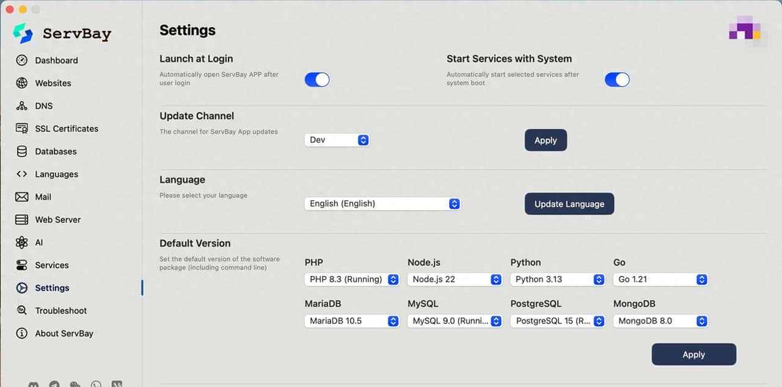782x387 pixels.
Task: Click the Troubleshoot magnifier icon
Action: [x=22, y=311]
